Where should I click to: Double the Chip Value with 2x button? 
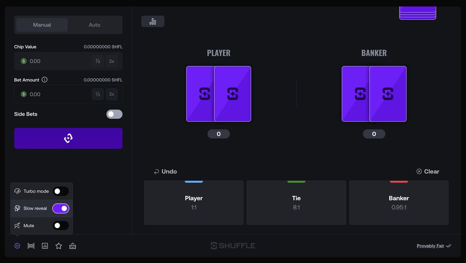click(x=112, y=61)
